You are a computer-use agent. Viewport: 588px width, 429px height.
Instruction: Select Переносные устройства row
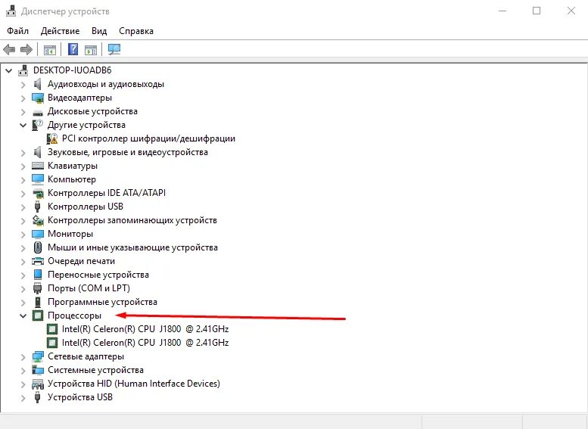(x=98, y=275)
